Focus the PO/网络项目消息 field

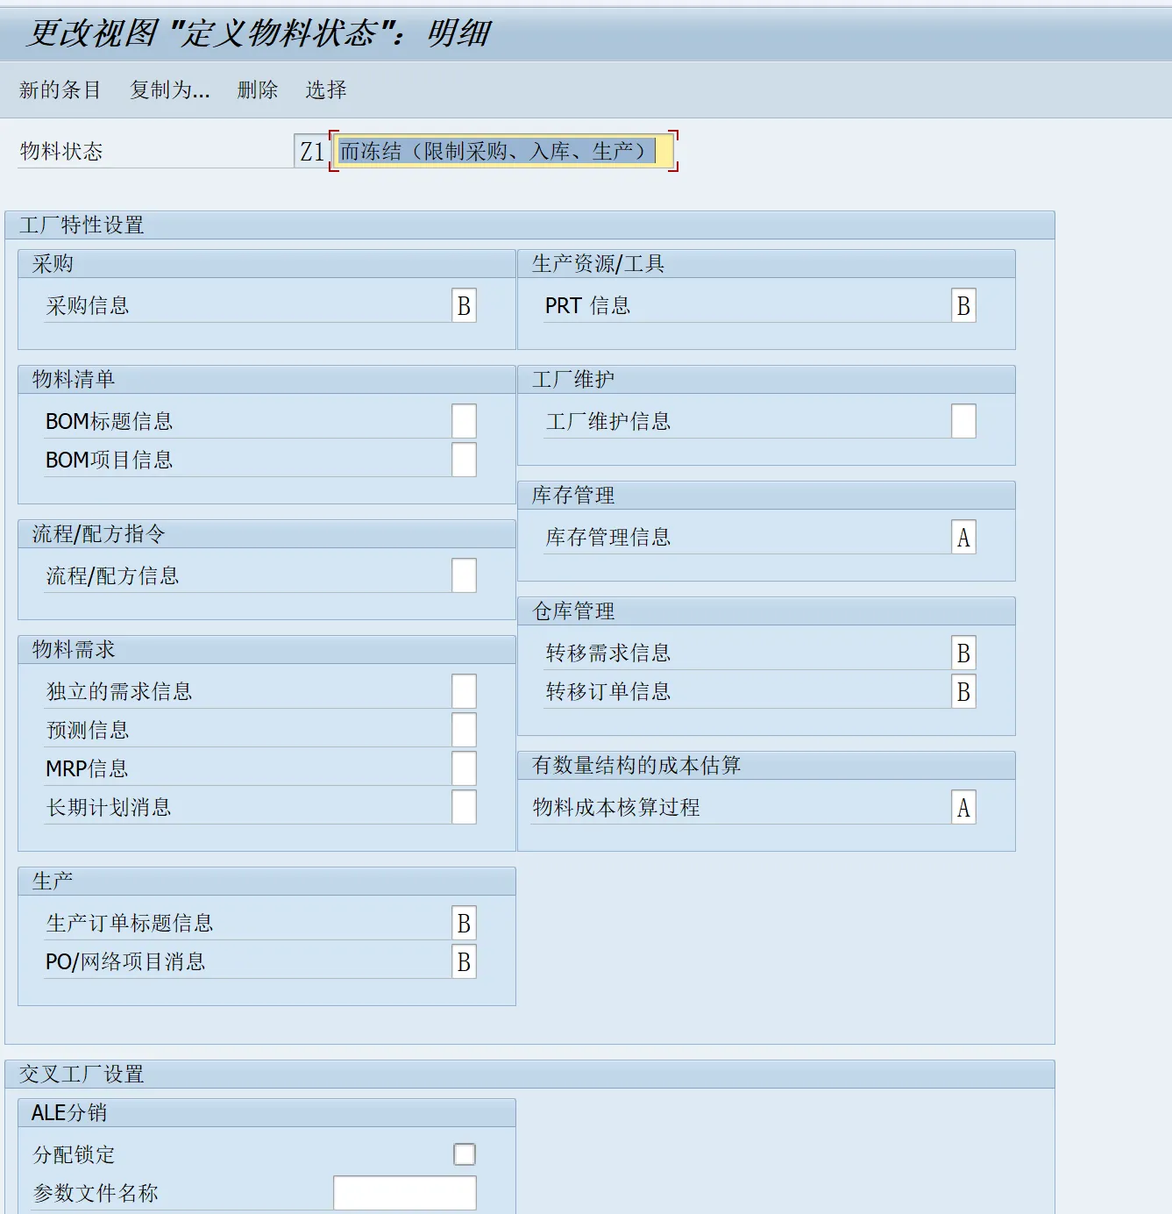tap(464, 962)
